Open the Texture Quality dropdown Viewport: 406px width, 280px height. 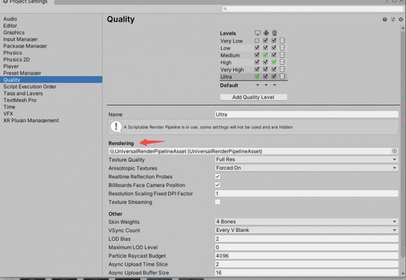[x=306, y=160]
